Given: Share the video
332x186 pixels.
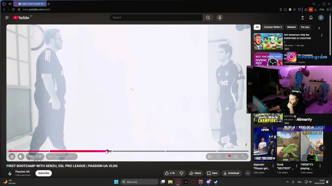Looking at the screenshot, I should click(x=195, y=173).
